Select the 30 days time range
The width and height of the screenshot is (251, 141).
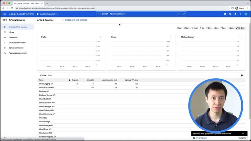pyautogui.click(x=240, y=28)
